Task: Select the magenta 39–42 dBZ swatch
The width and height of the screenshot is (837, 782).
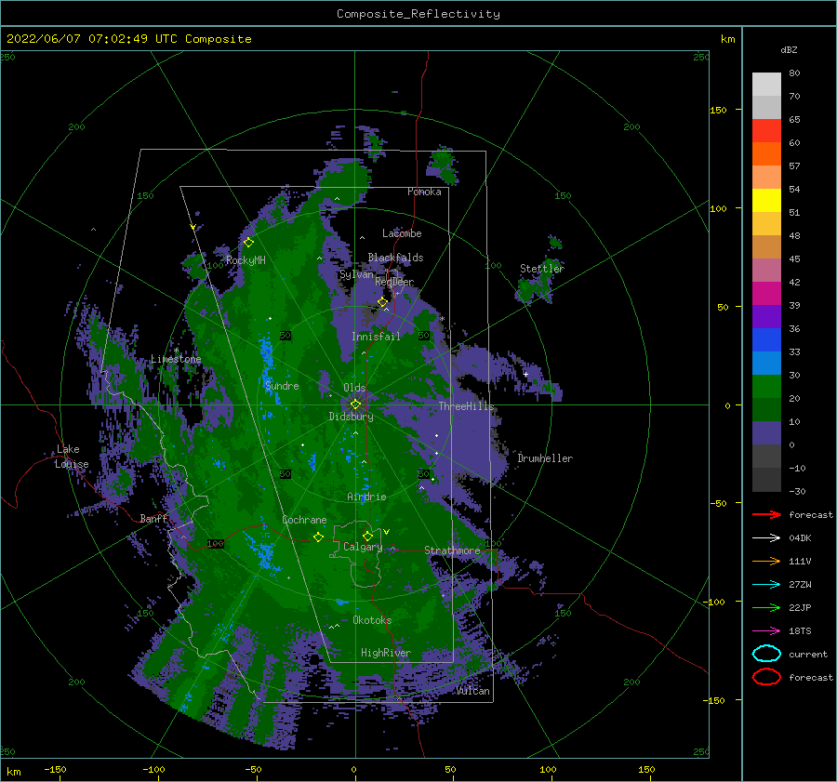Action: pyautogui.click(x=766, y=293)
